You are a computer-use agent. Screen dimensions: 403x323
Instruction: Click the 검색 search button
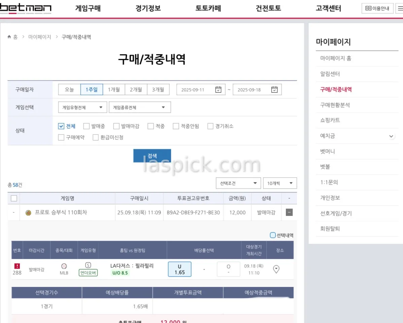[152, 156]
